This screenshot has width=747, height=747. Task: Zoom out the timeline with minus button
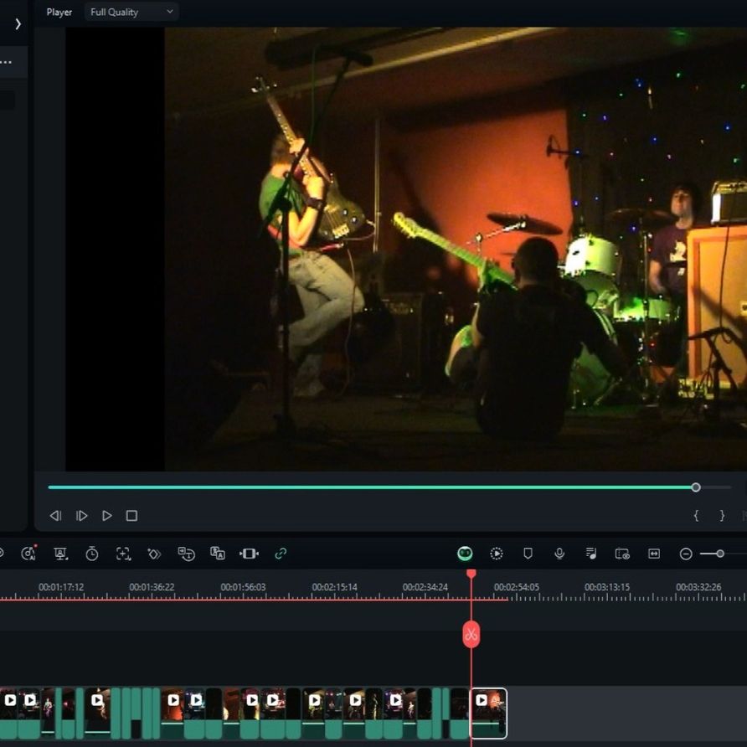click(x=686, y=554)
